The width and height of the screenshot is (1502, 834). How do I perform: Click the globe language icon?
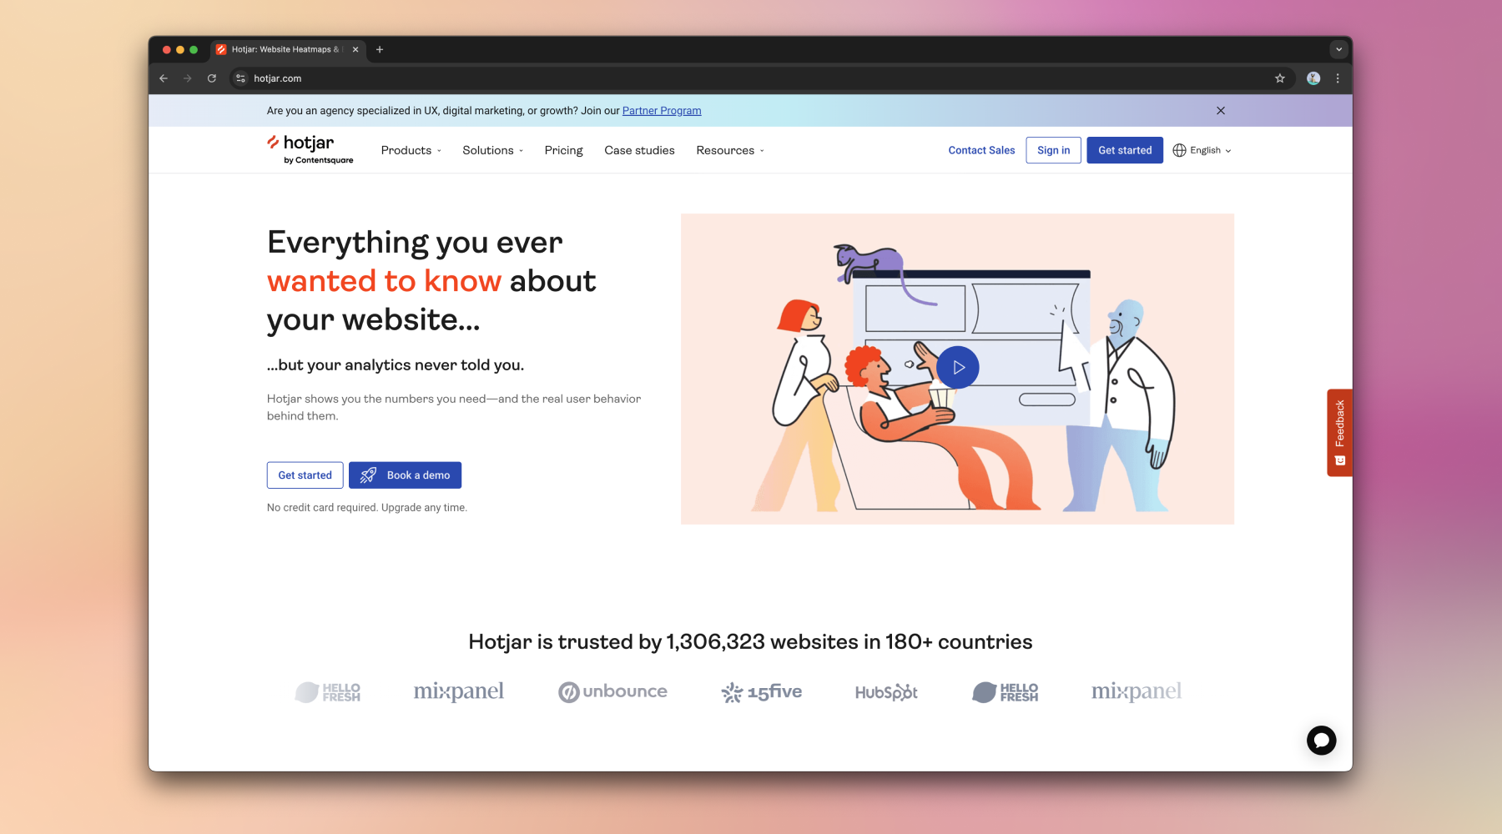click(x=1179, y=150)
